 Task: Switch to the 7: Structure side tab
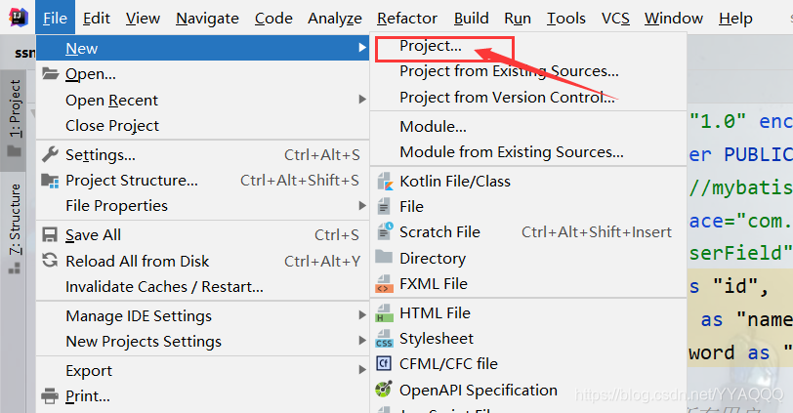[15, 228]
